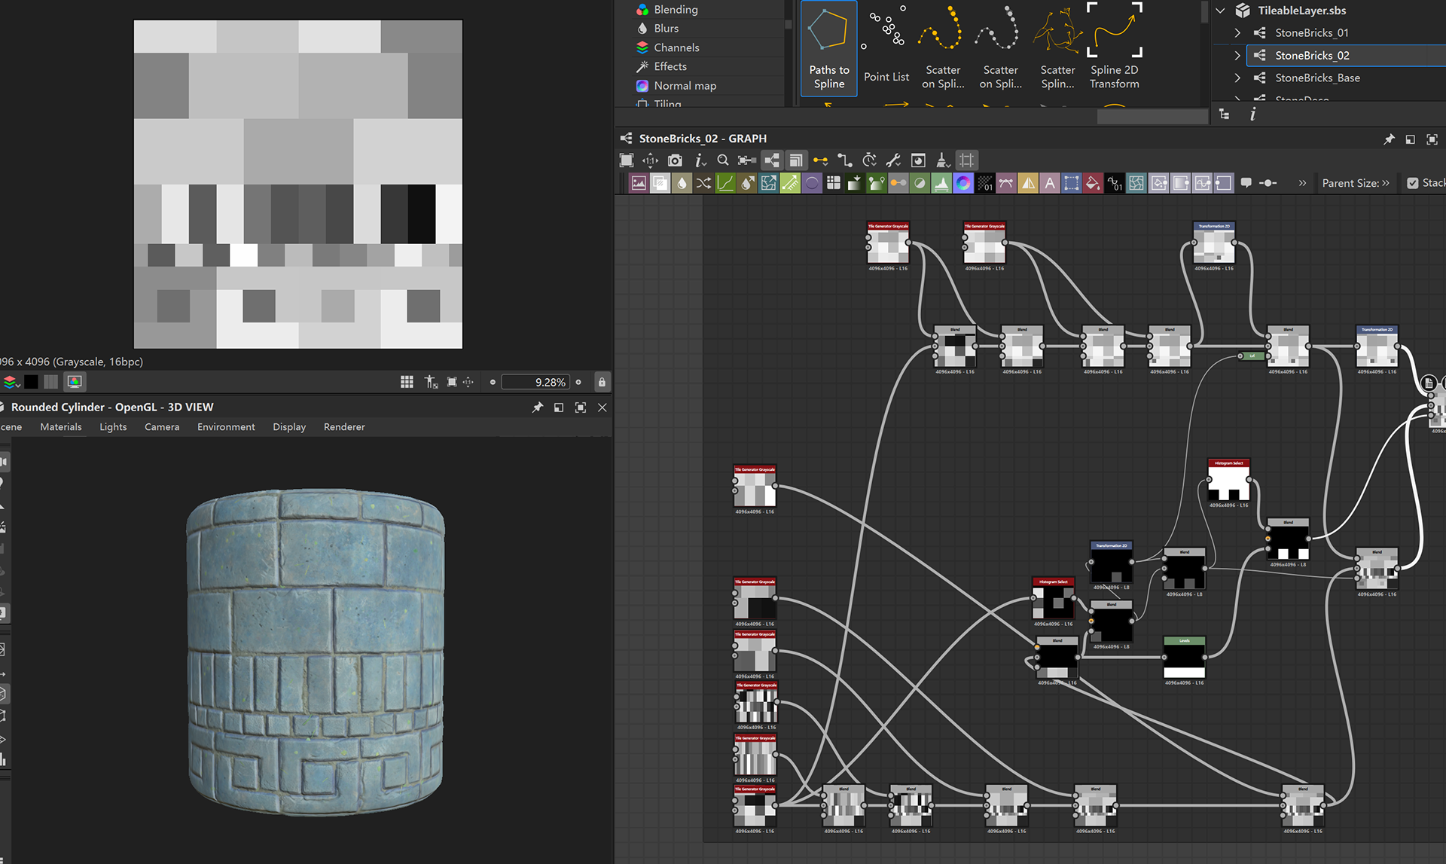Image resolution: width=1446 pixels, height=864 pixels.
Task: Click the broom clean-graph icon
Action: [x=942, y=160]
